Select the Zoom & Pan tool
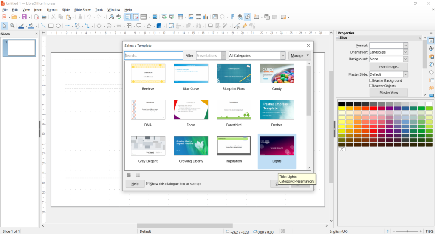The image size is (435, 234). [x=12, y=26]
